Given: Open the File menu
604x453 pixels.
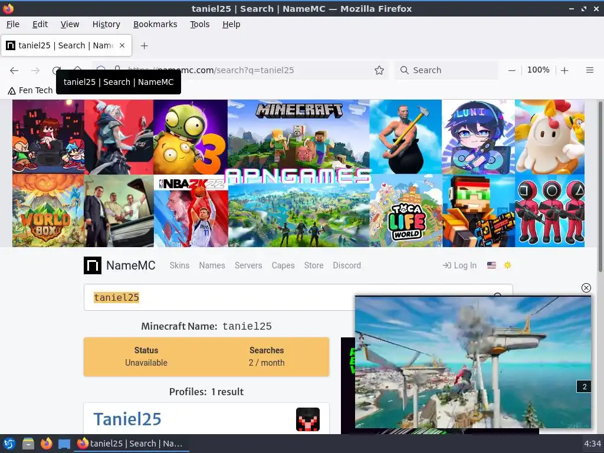Looking at the screenshot, I should click(x=13, y=24).
